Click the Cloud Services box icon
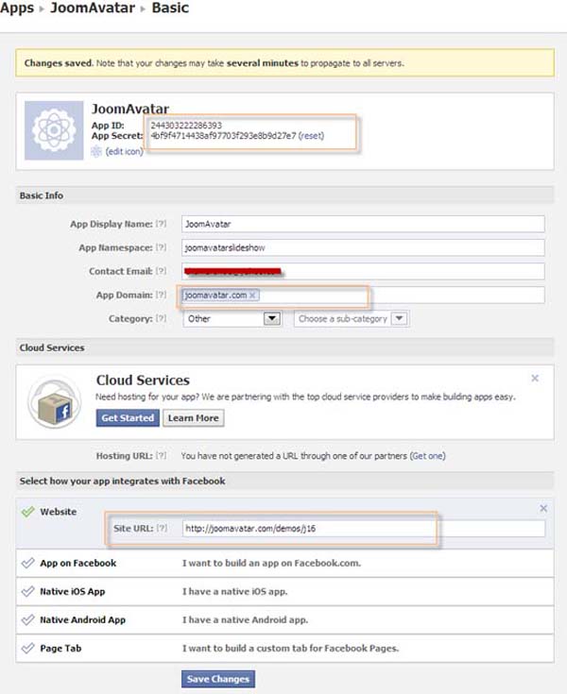 55,402
